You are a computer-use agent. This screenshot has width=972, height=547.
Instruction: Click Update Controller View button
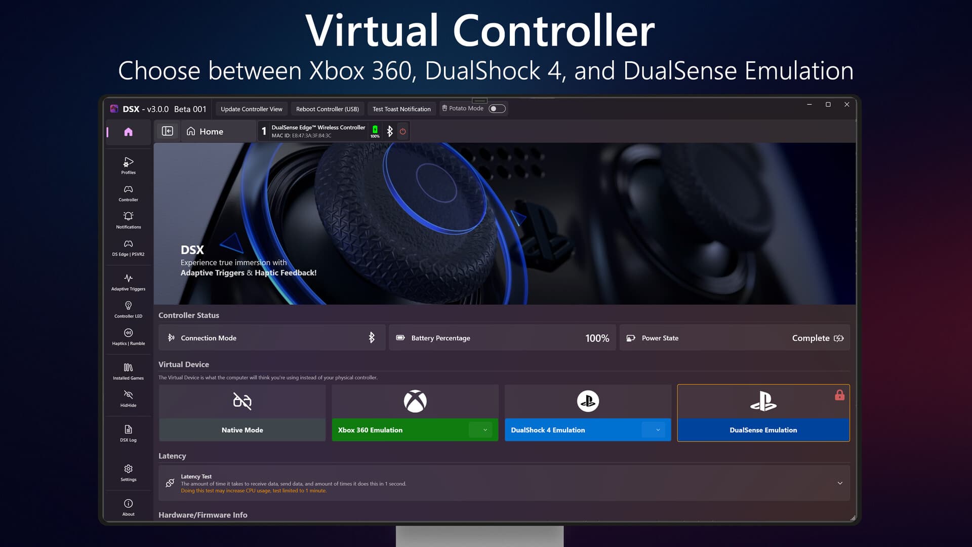(251, 108)
